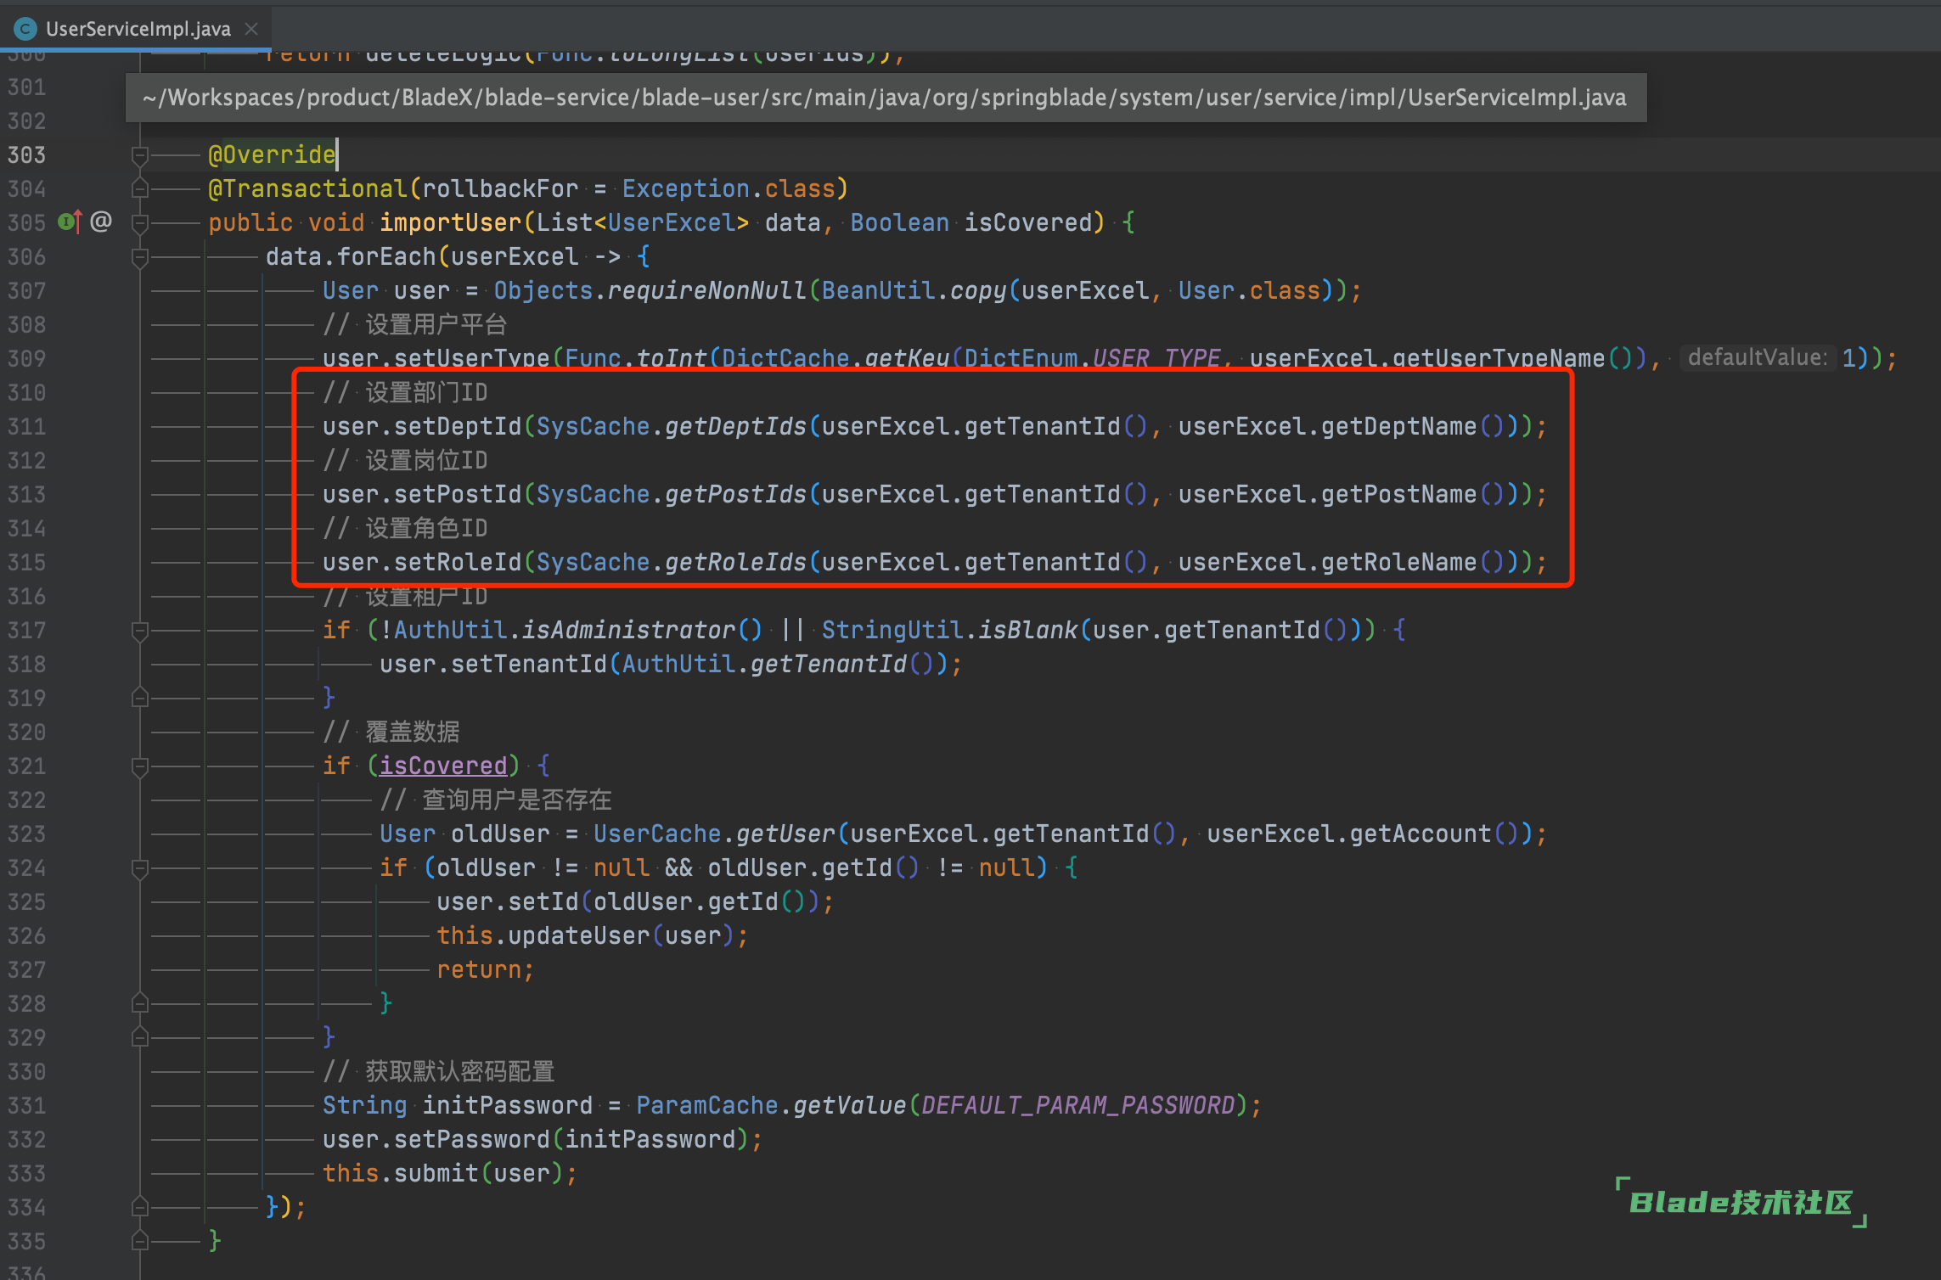Click getDeptName on line 311
The width and height of the screenshot is (1941, 1280).
point(1399,426)
